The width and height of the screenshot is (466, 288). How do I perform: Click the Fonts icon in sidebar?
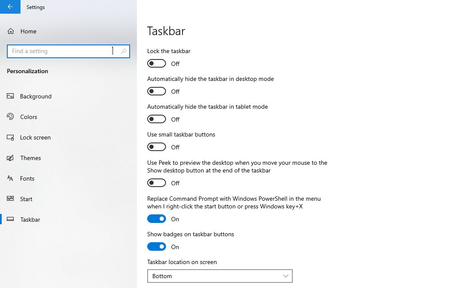11,178
